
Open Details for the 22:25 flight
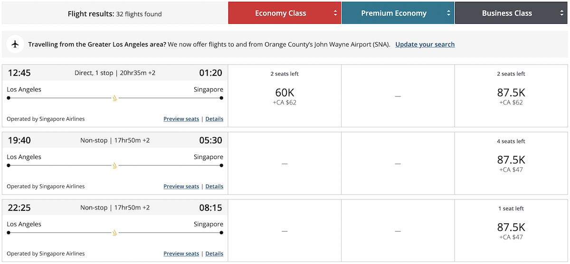coord(214,254)
